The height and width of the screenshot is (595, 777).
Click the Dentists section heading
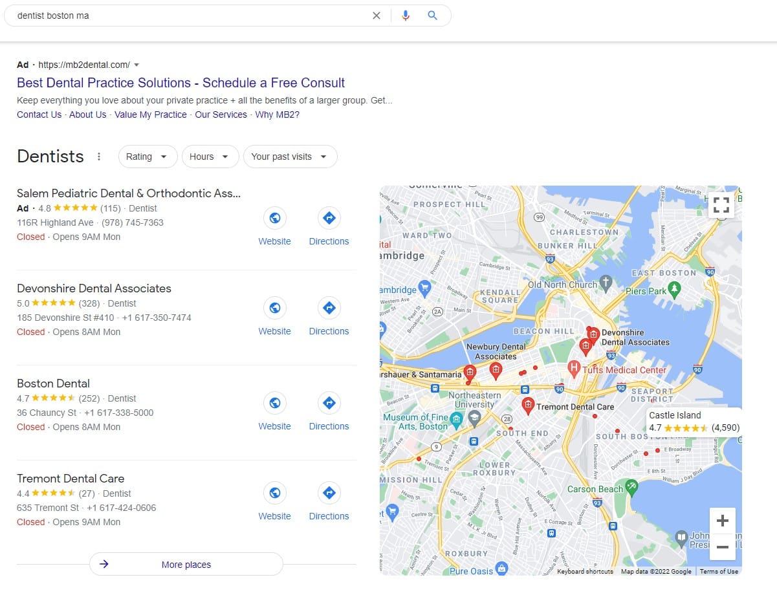point(50,157)
